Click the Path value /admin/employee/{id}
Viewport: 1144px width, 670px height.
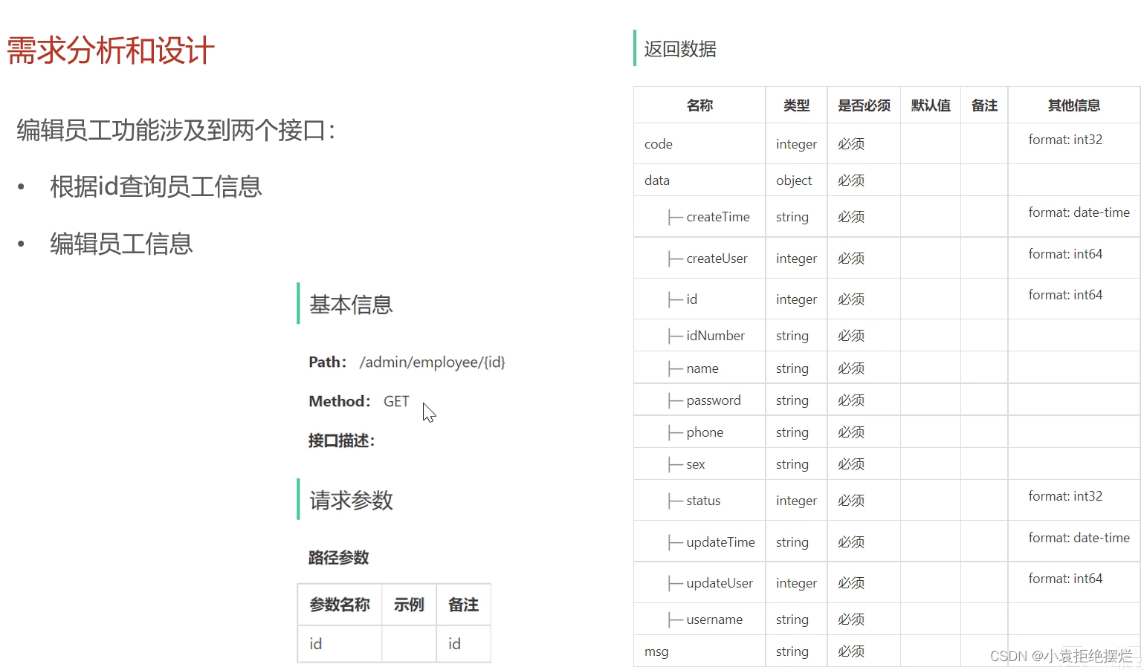tap(432, 362)
